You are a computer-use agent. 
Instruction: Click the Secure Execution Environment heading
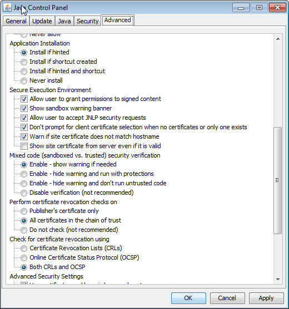(x=51, y=90)
